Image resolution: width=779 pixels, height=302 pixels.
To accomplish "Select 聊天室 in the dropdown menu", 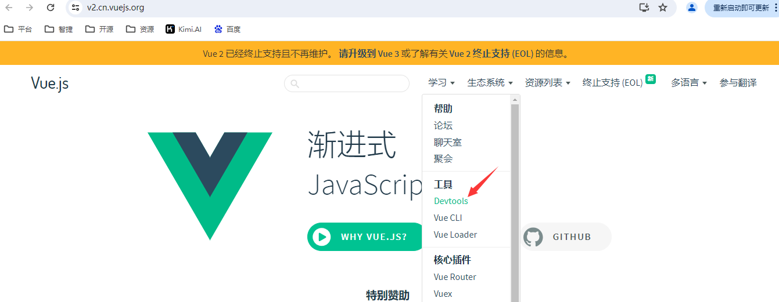I will 447,142.
